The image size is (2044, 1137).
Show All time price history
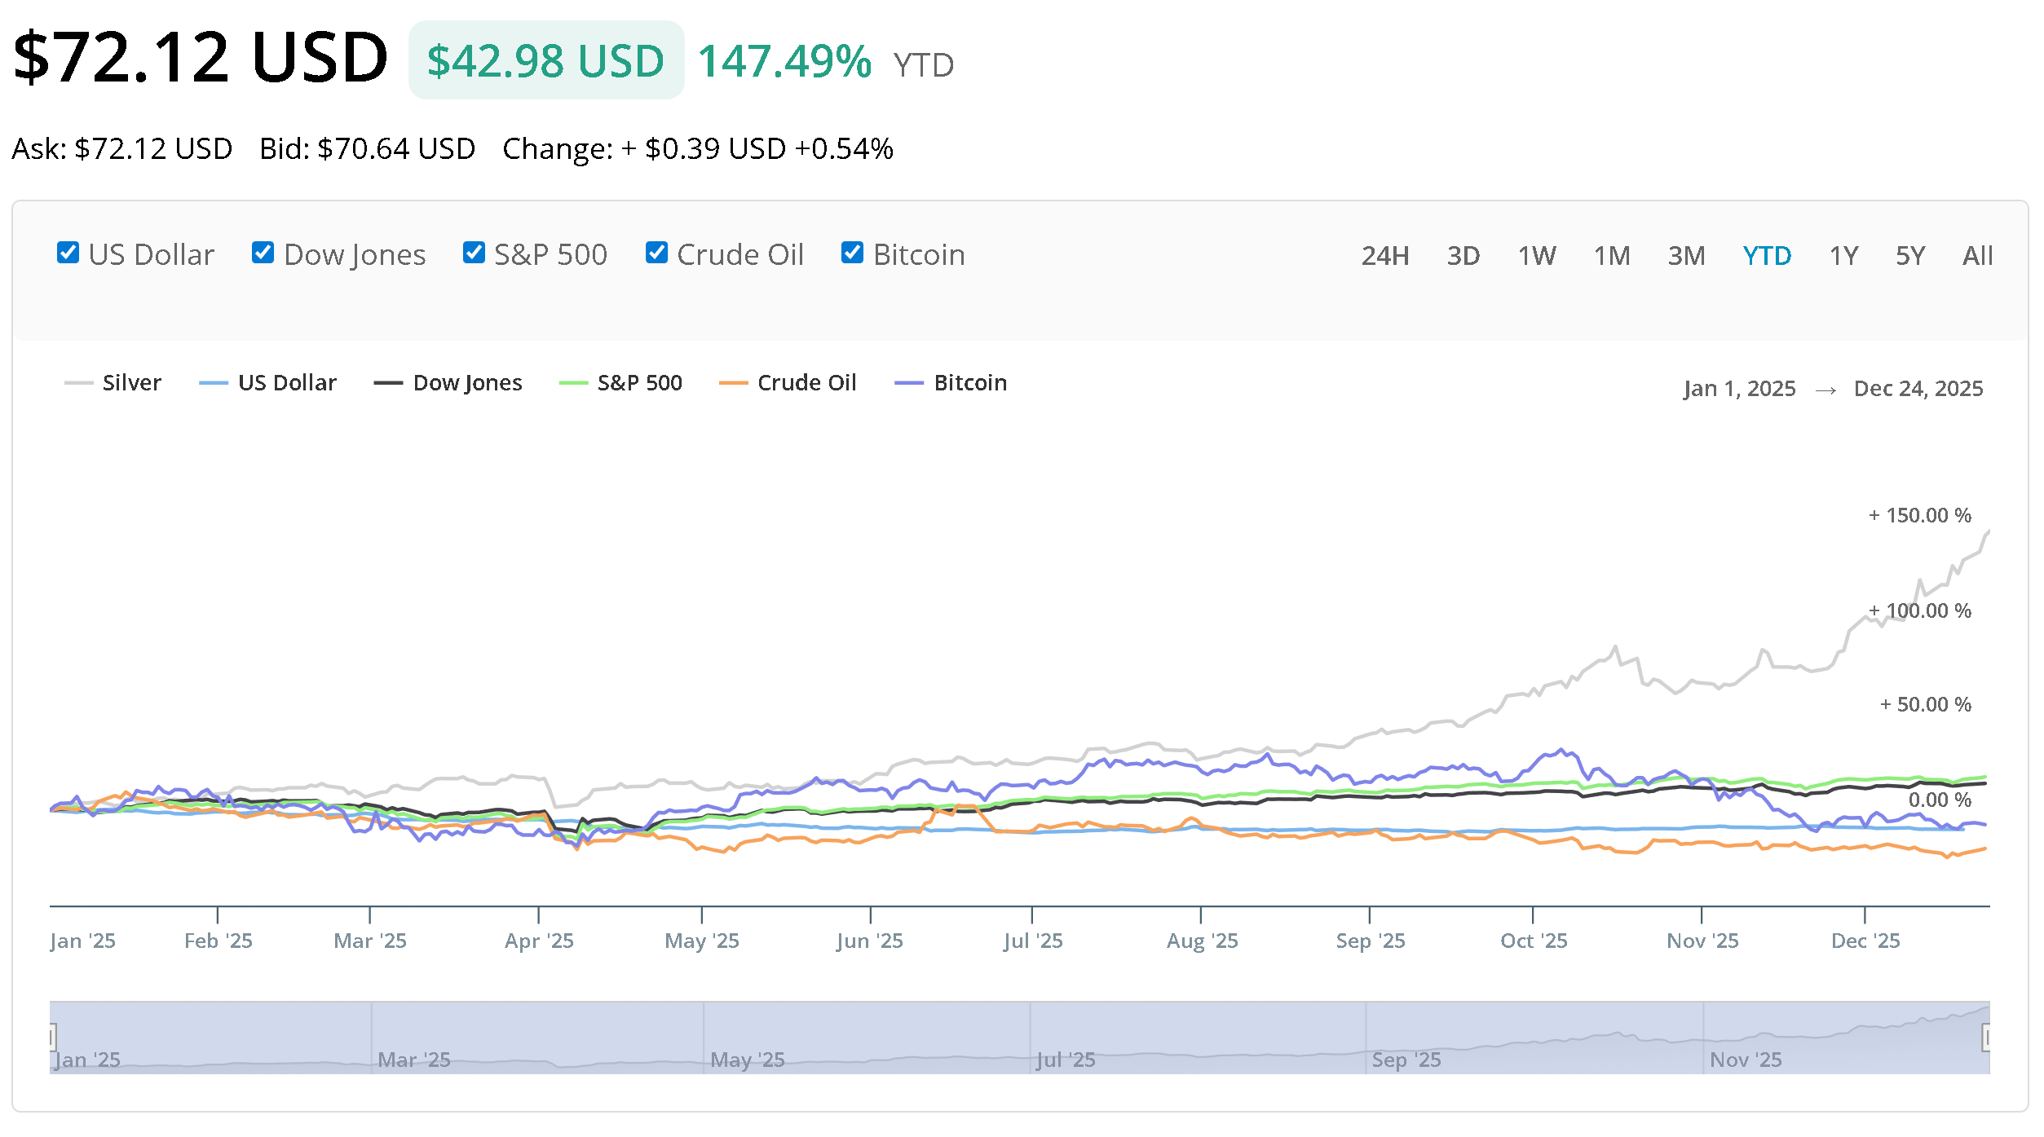pos(1976,256)
